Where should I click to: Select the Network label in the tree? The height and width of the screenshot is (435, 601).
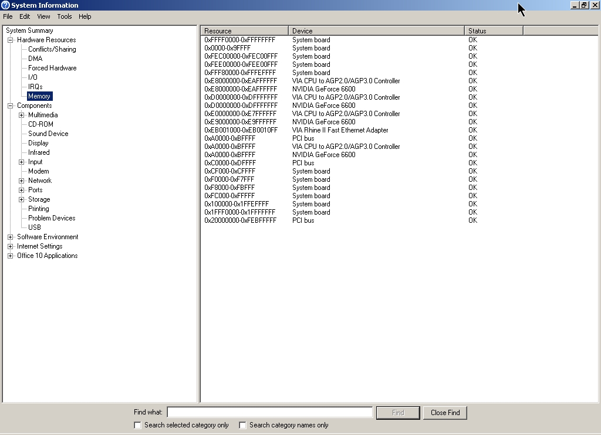(x=40, y=181)
